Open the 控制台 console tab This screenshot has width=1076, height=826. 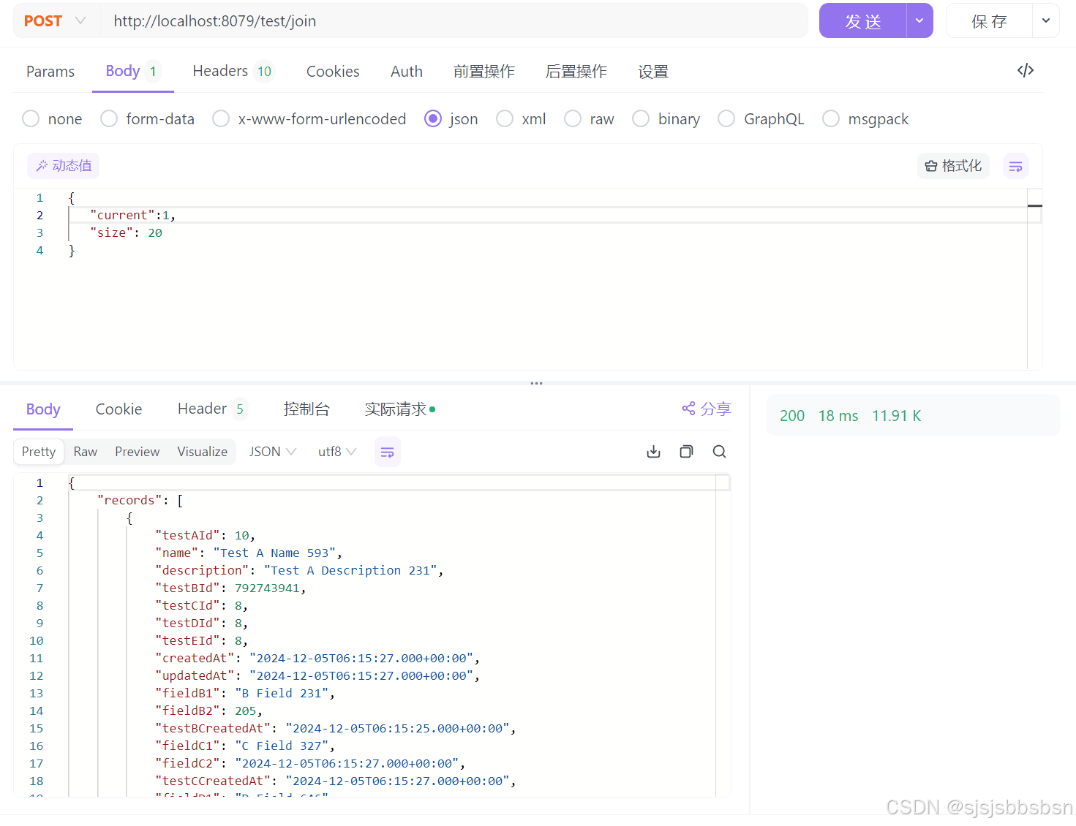(306, 409)
